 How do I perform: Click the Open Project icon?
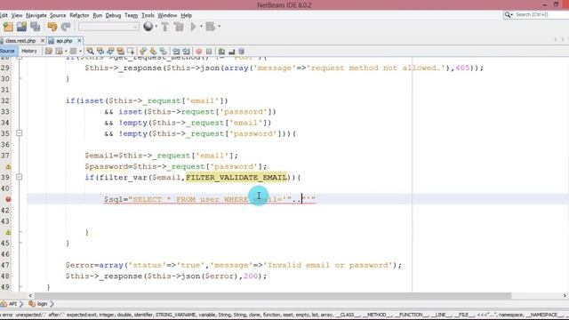point(21,27)
